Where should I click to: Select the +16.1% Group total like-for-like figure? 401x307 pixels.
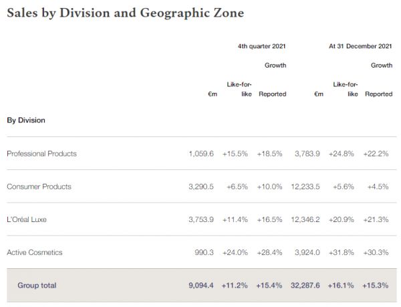coord(344,286)
